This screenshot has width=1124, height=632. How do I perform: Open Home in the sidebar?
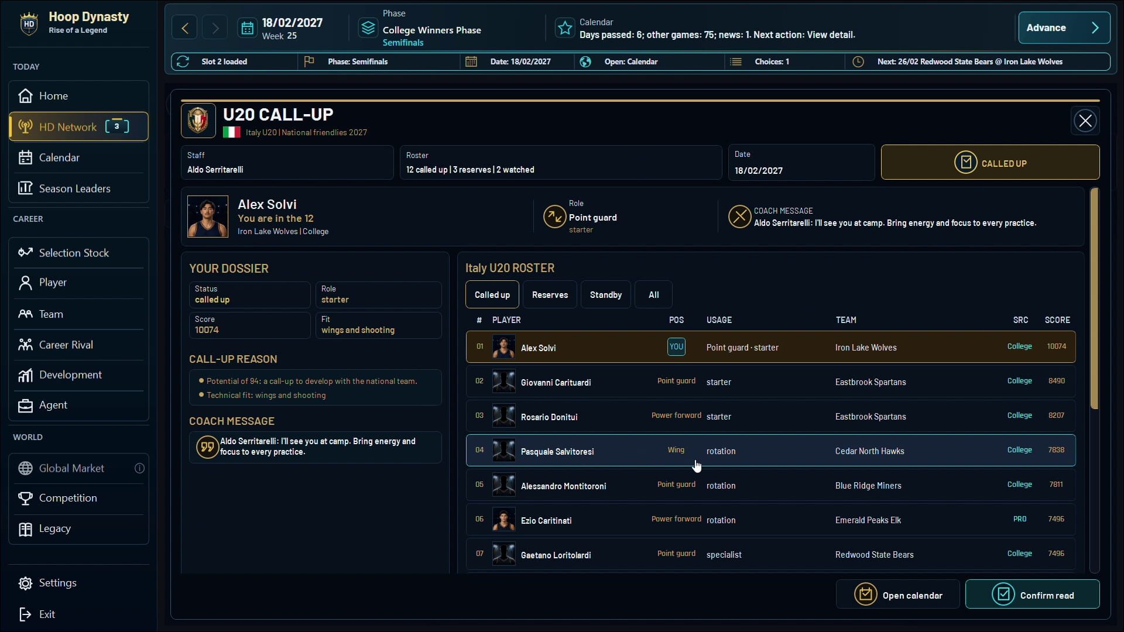(x=79, y=96)
